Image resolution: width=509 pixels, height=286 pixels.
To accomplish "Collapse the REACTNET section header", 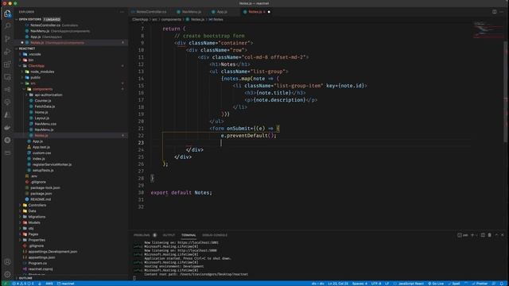I will click(x=26, y=48).
